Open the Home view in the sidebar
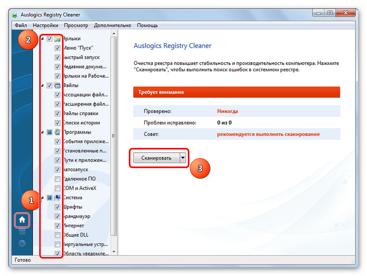The width and height of the screenshot is (367, 276). [22, 220]
